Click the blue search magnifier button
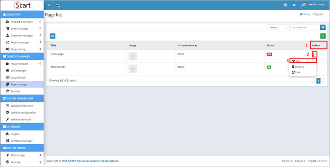This screenshot has width=330, height=167. pos(323,27)
